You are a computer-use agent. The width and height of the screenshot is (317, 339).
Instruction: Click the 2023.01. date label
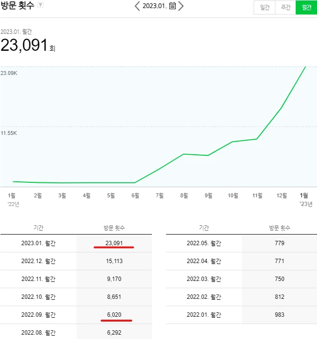154,6
